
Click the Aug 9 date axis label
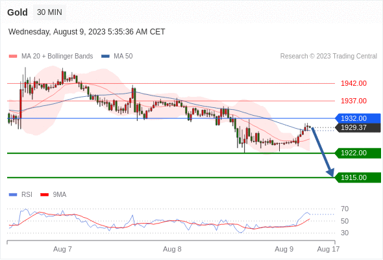click(284, 249)
